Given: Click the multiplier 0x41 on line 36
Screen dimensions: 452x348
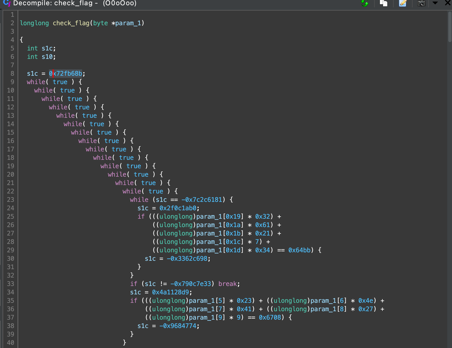Looking at the screenshot, I should (x=244, y=309).
